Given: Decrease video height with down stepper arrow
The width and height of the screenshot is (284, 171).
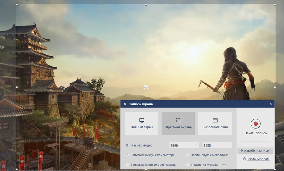Looking at the screenshot, I should point(229,147).
